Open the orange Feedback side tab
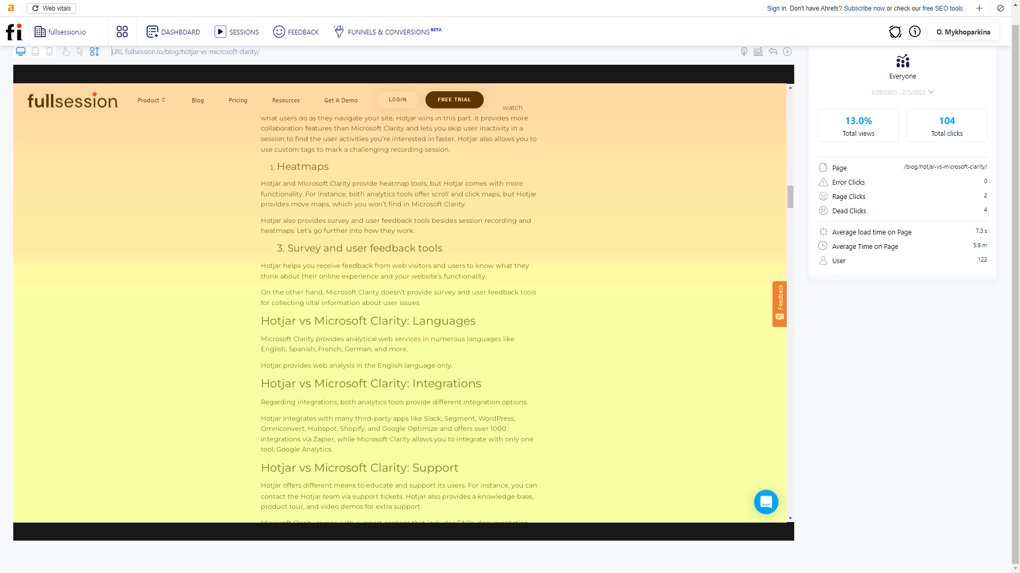Viewport: 1020px width, 573px height. point(779,304)
